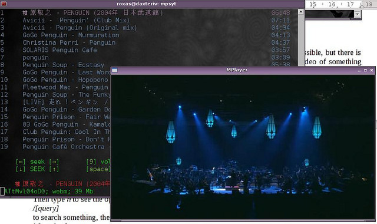Click the MPlayer title bar
The height and width of the screenshot is (224, 377).
pyautogui.click(x=237, y=70)
